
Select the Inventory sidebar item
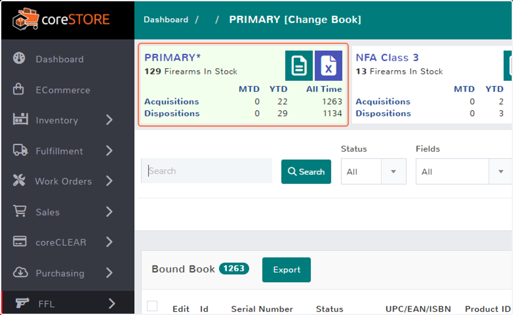(x=57, y=120)
